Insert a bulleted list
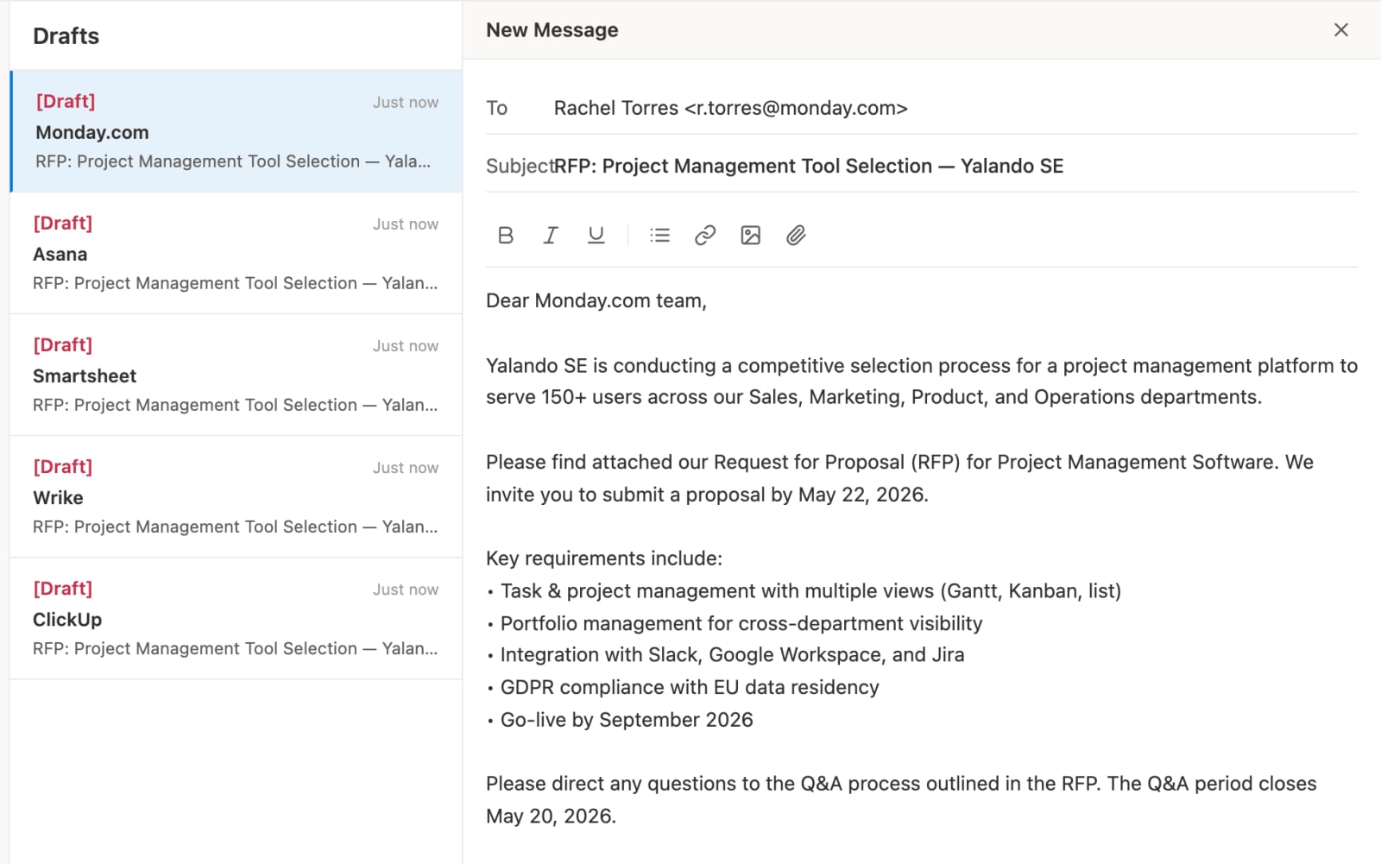This screenshot has height=864, width=1381. 659,235
